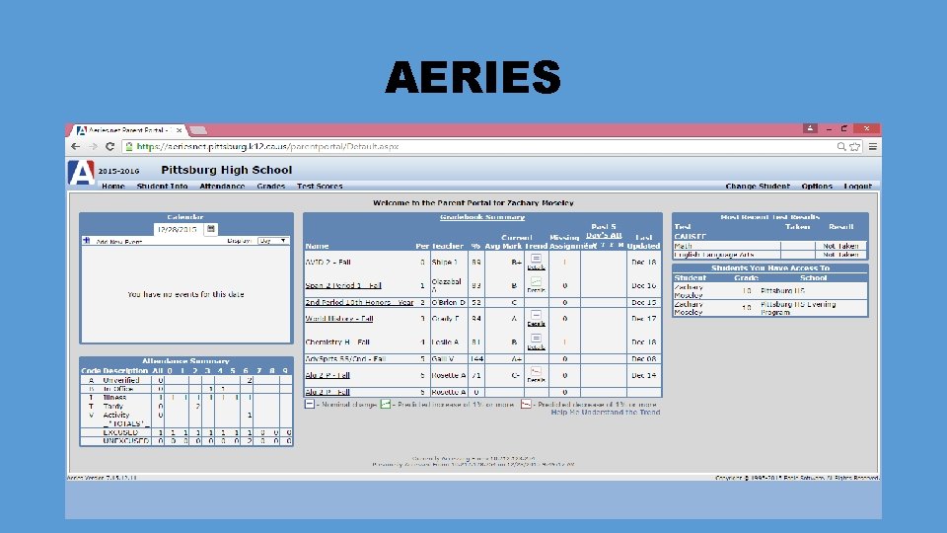Open the Grades menu
947x533 pixels.
270,187
